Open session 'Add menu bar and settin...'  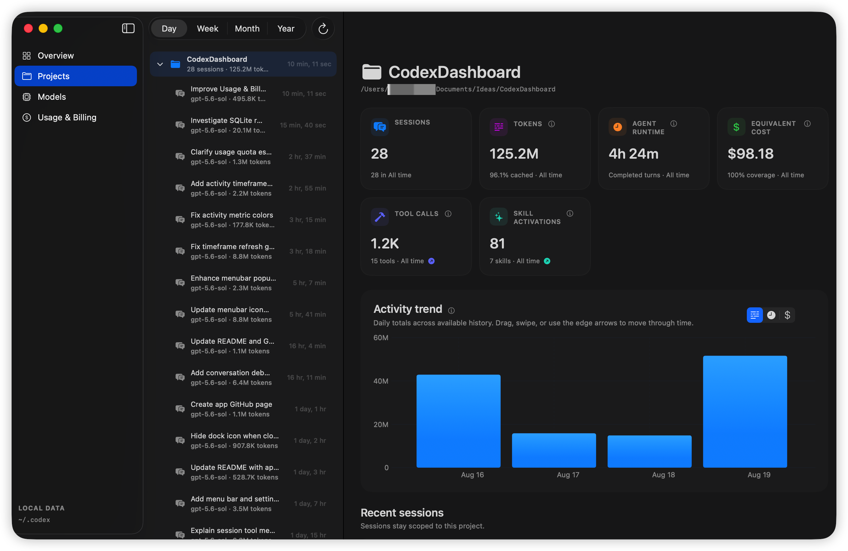[x=243, y=504]
